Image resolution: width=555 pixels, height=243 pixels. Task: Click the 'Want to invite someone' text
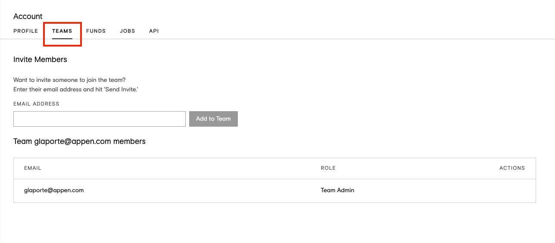coord(69,80)
